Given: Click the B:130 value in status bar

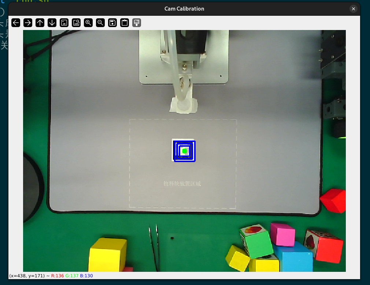Looking at the screenshot, I should pos(86,275).
